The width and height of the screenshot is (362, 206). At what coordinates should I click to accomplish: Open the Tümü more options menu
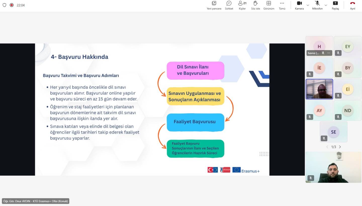[x=282, y=5]
